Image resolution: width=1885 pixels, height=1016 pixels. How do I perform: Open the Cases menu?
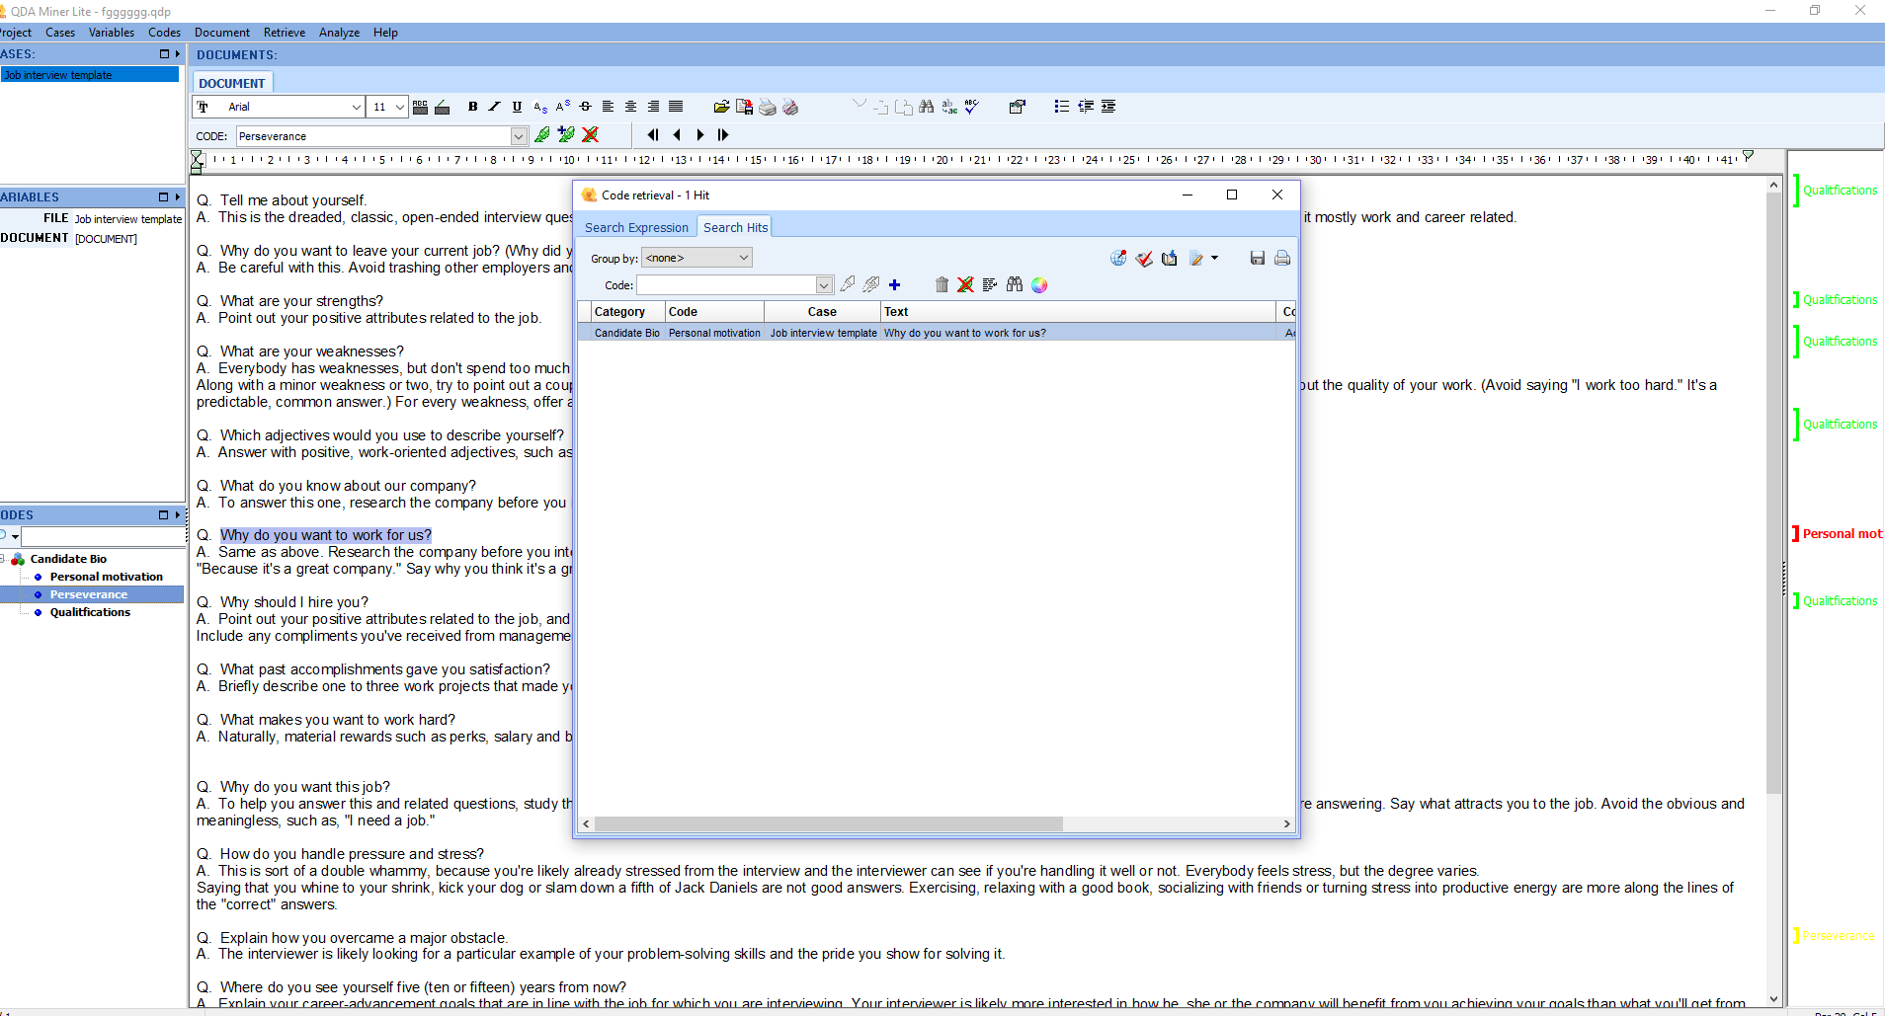point(60,33)
